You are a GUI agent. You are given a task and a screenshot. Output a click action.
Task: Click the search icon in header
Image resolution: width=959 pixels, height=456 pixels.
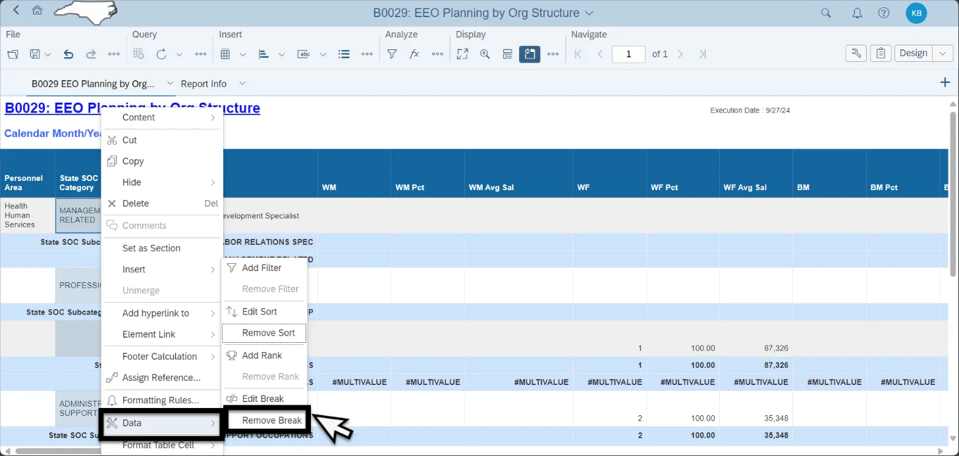[826, 13]
